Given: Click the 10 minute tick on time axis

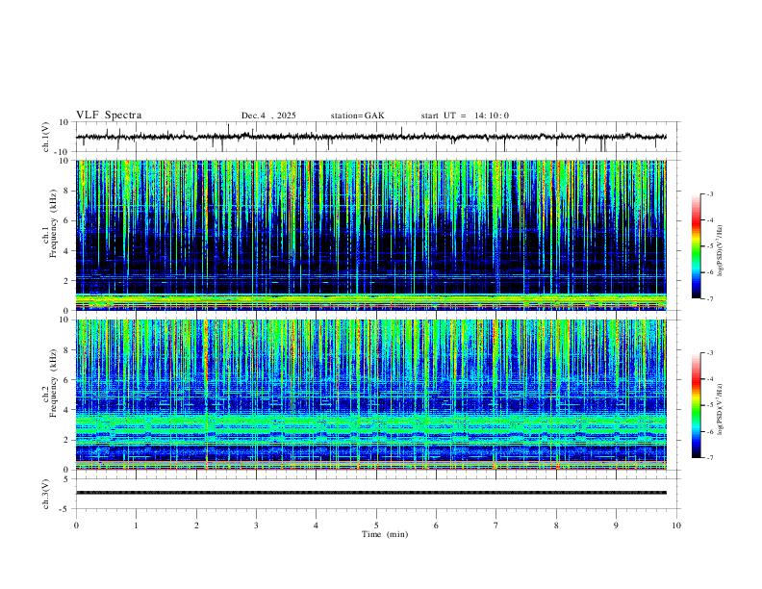Looking at the screenshot, I should pyautogui.click(x=676, y=525).
